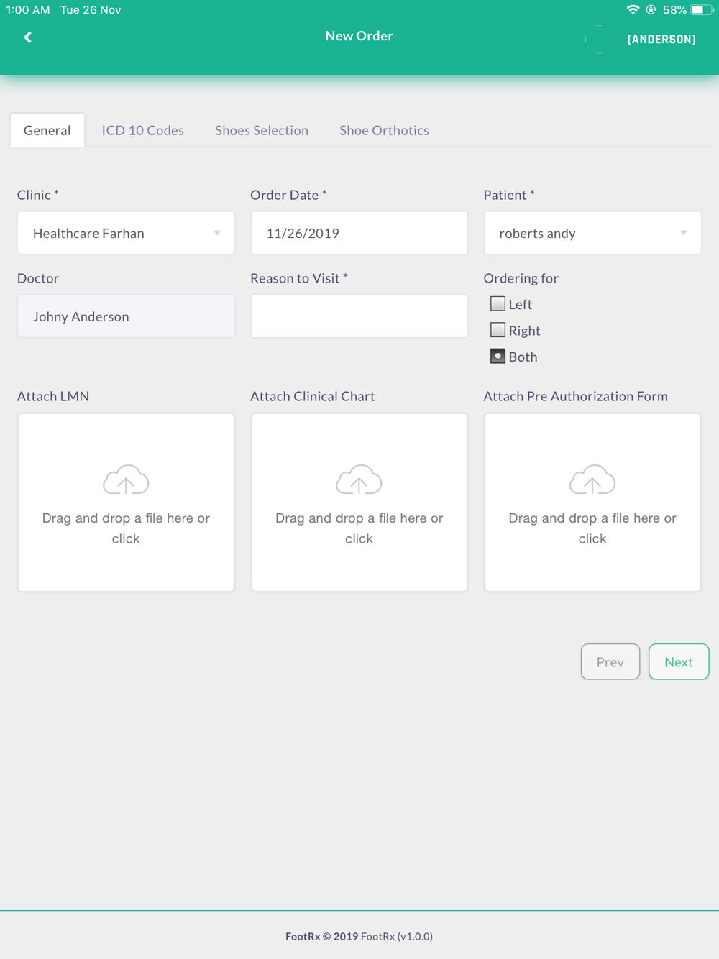Image resolution: width=719 pixels, height=959 pixels.
Task: Open the Order Date picker field
Action: click(x=359, y=233)
